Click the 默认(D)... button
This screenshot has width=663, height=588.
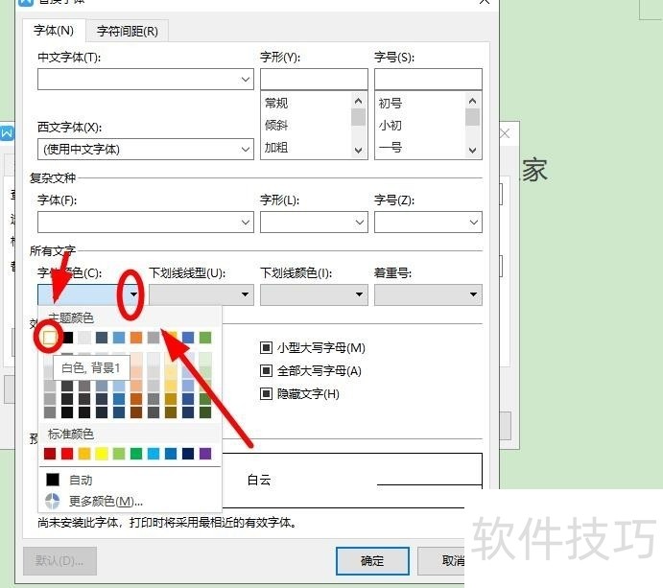tap(59, 561)
